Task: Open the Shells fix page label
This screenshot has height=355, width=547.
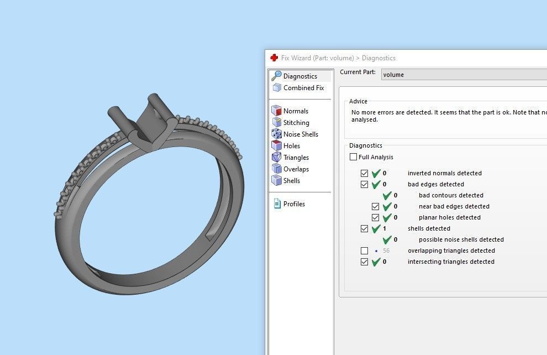Action: tap(292, 180)
